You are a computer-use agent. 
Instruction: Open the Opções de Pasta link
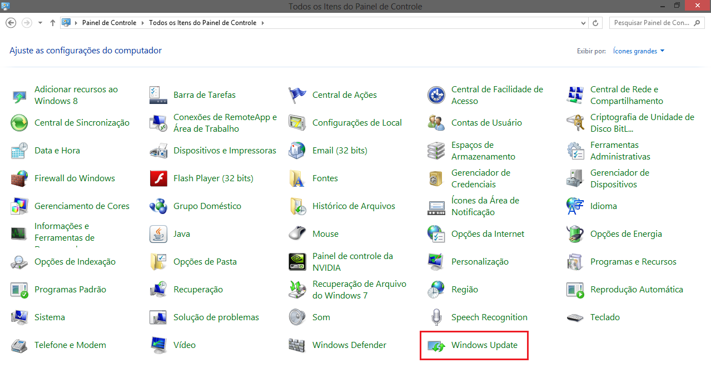[x=205, y=262]
